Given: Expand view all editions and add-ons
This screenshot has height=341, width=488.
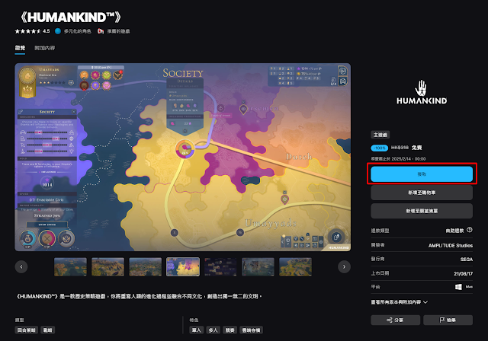Looking at the screenshot, I should pyautogui.click(x=399, y=302).
